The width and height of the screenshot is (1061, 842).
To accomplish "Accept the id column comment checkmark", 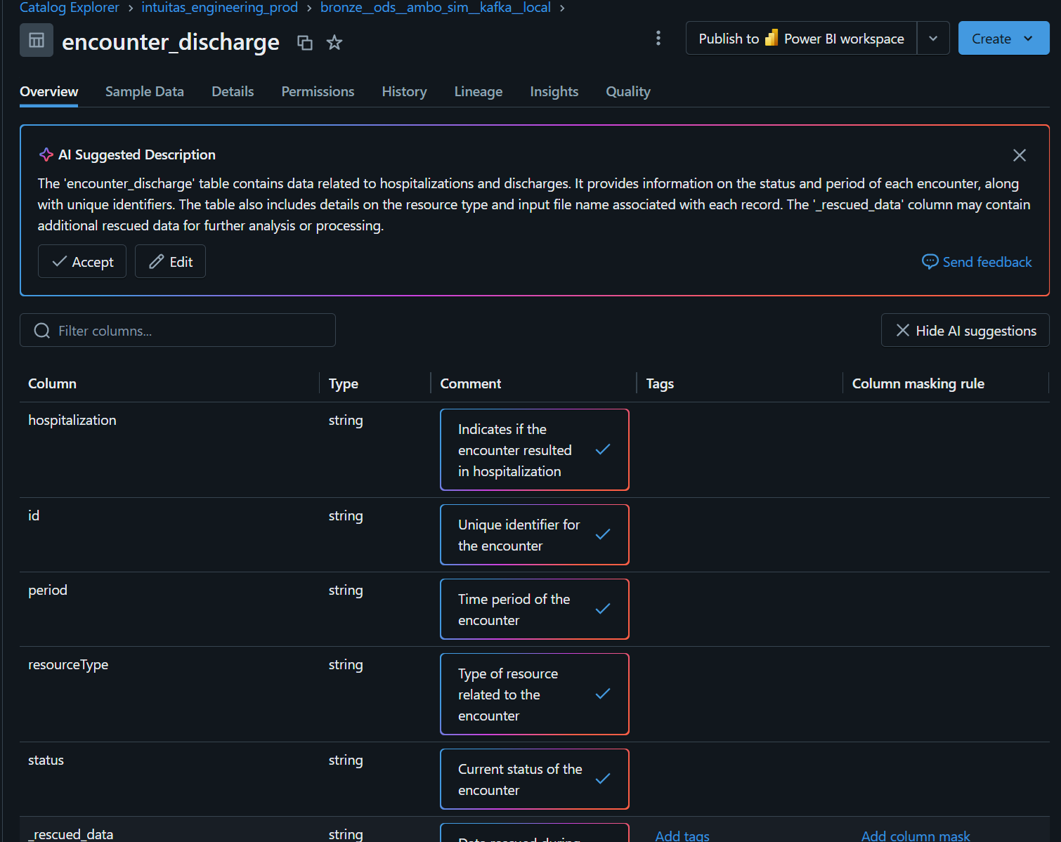I will [602, 534].
